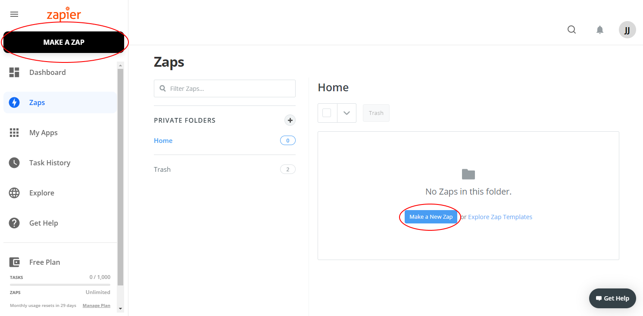Click the Manage Plan link

coord(97,306)
